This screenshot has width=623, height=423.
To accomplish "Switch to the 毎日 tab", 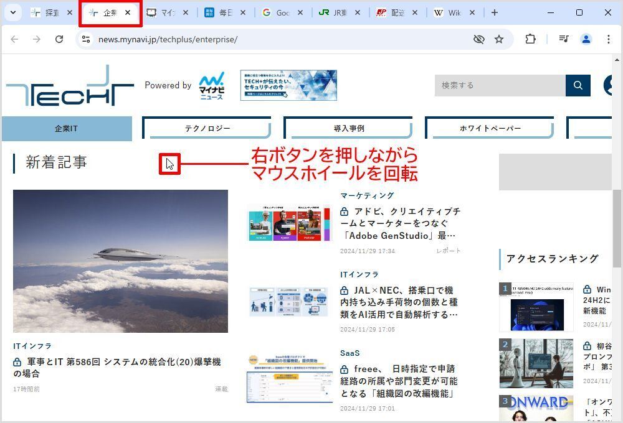I will point(219,12).
